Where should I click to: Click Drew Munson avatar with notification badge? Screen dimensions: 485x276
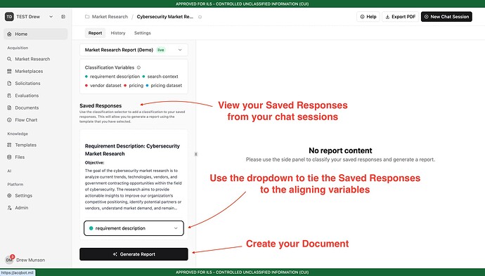(x=9, y=260)
